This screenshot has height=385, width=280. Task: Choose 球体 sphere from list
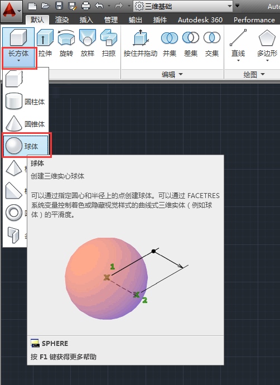[26, 146]
